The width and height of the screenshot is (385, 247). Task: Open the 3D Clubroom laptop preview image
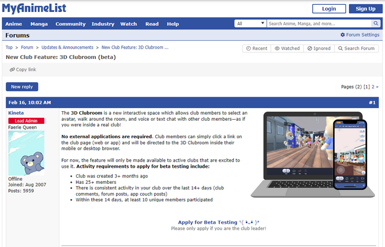click(313, 154)
